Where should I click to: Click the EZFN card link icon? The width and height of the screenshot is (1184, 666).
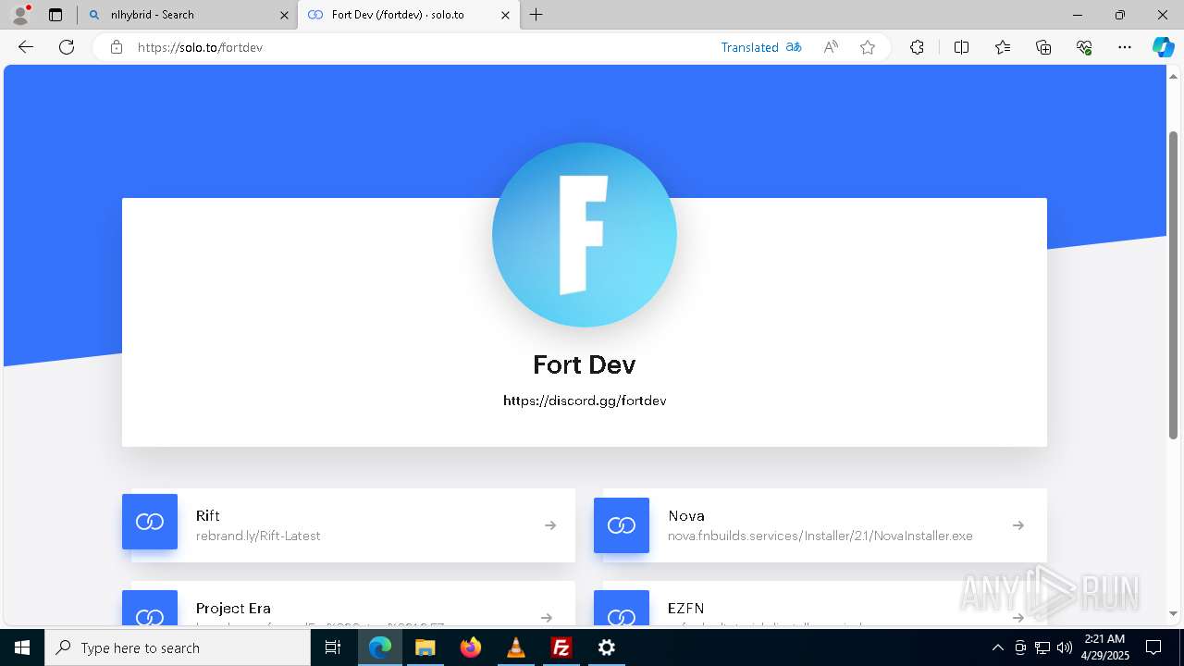tap(622, 609)
